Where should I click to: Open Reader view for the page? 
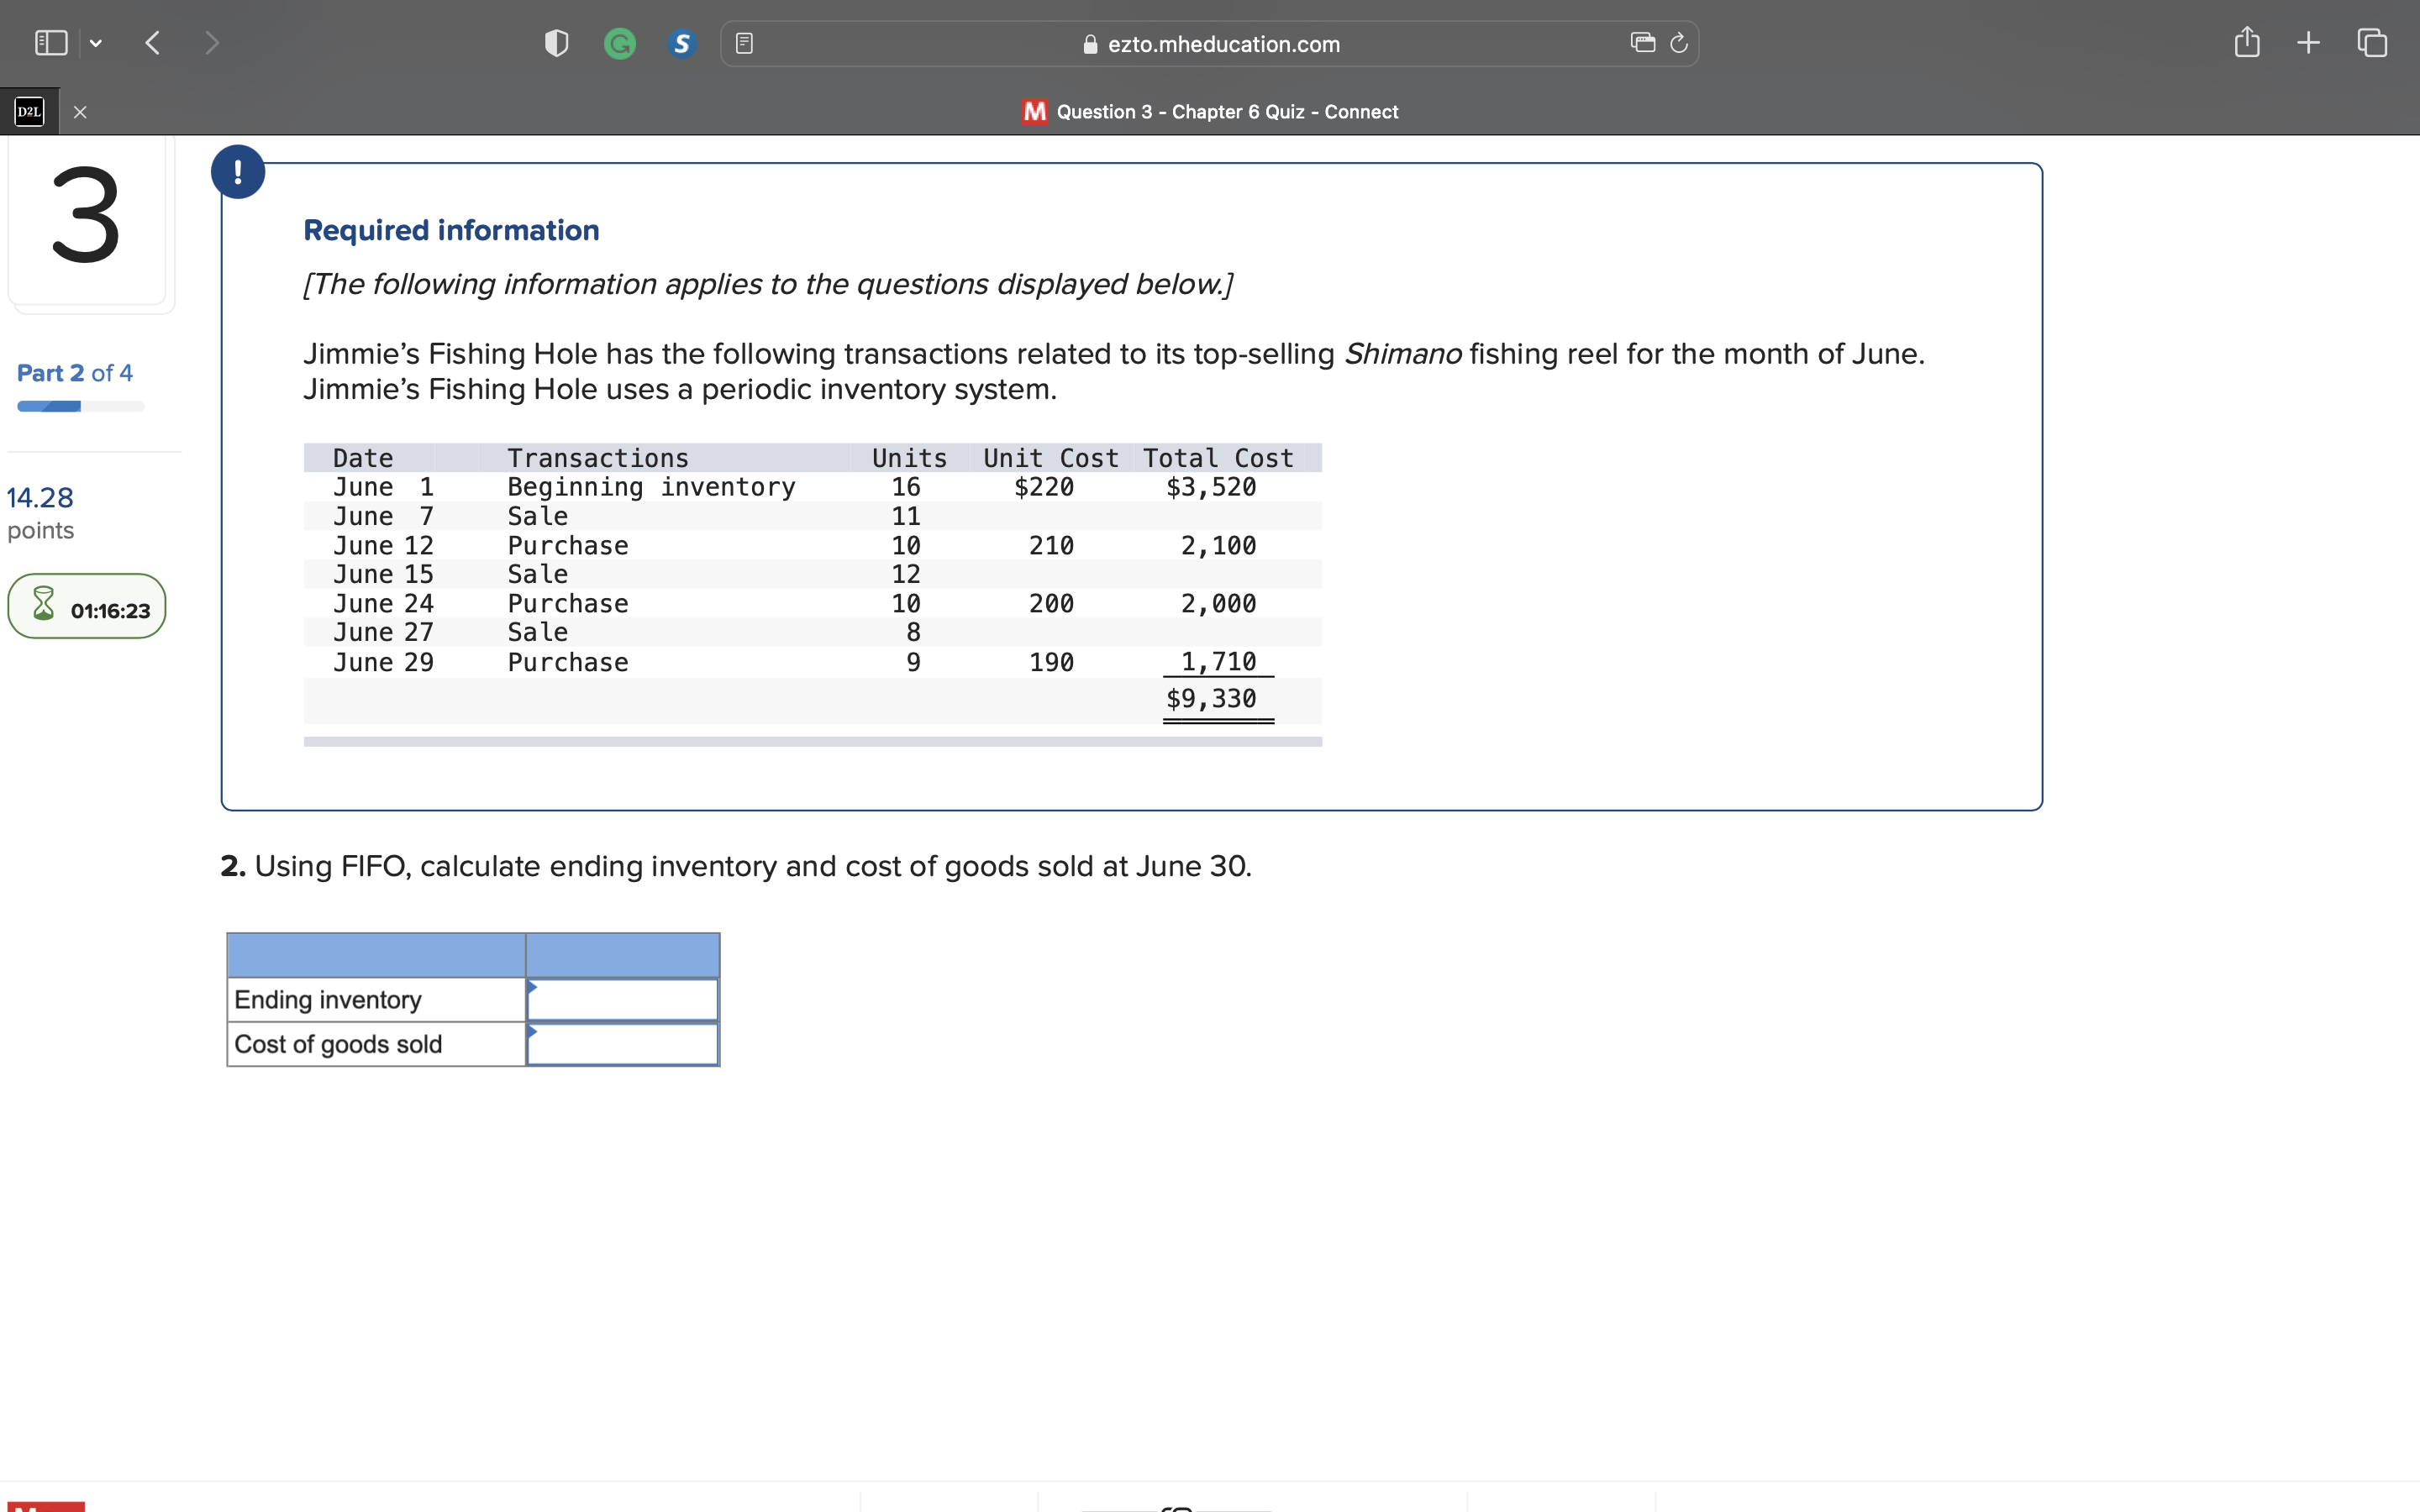744,42
